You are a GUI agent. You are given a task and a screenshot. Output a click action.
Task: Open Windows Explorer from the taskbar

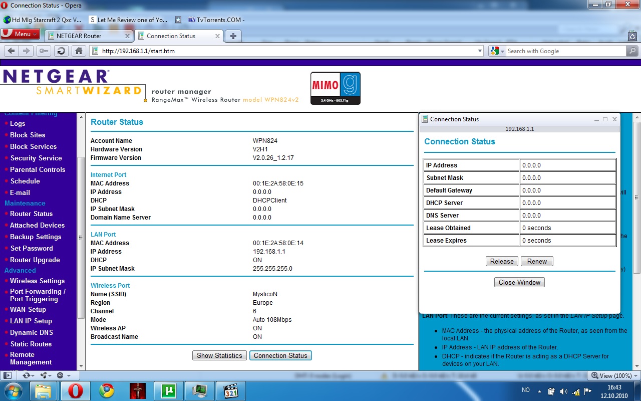pyautogui.click(x=44, y=391)
